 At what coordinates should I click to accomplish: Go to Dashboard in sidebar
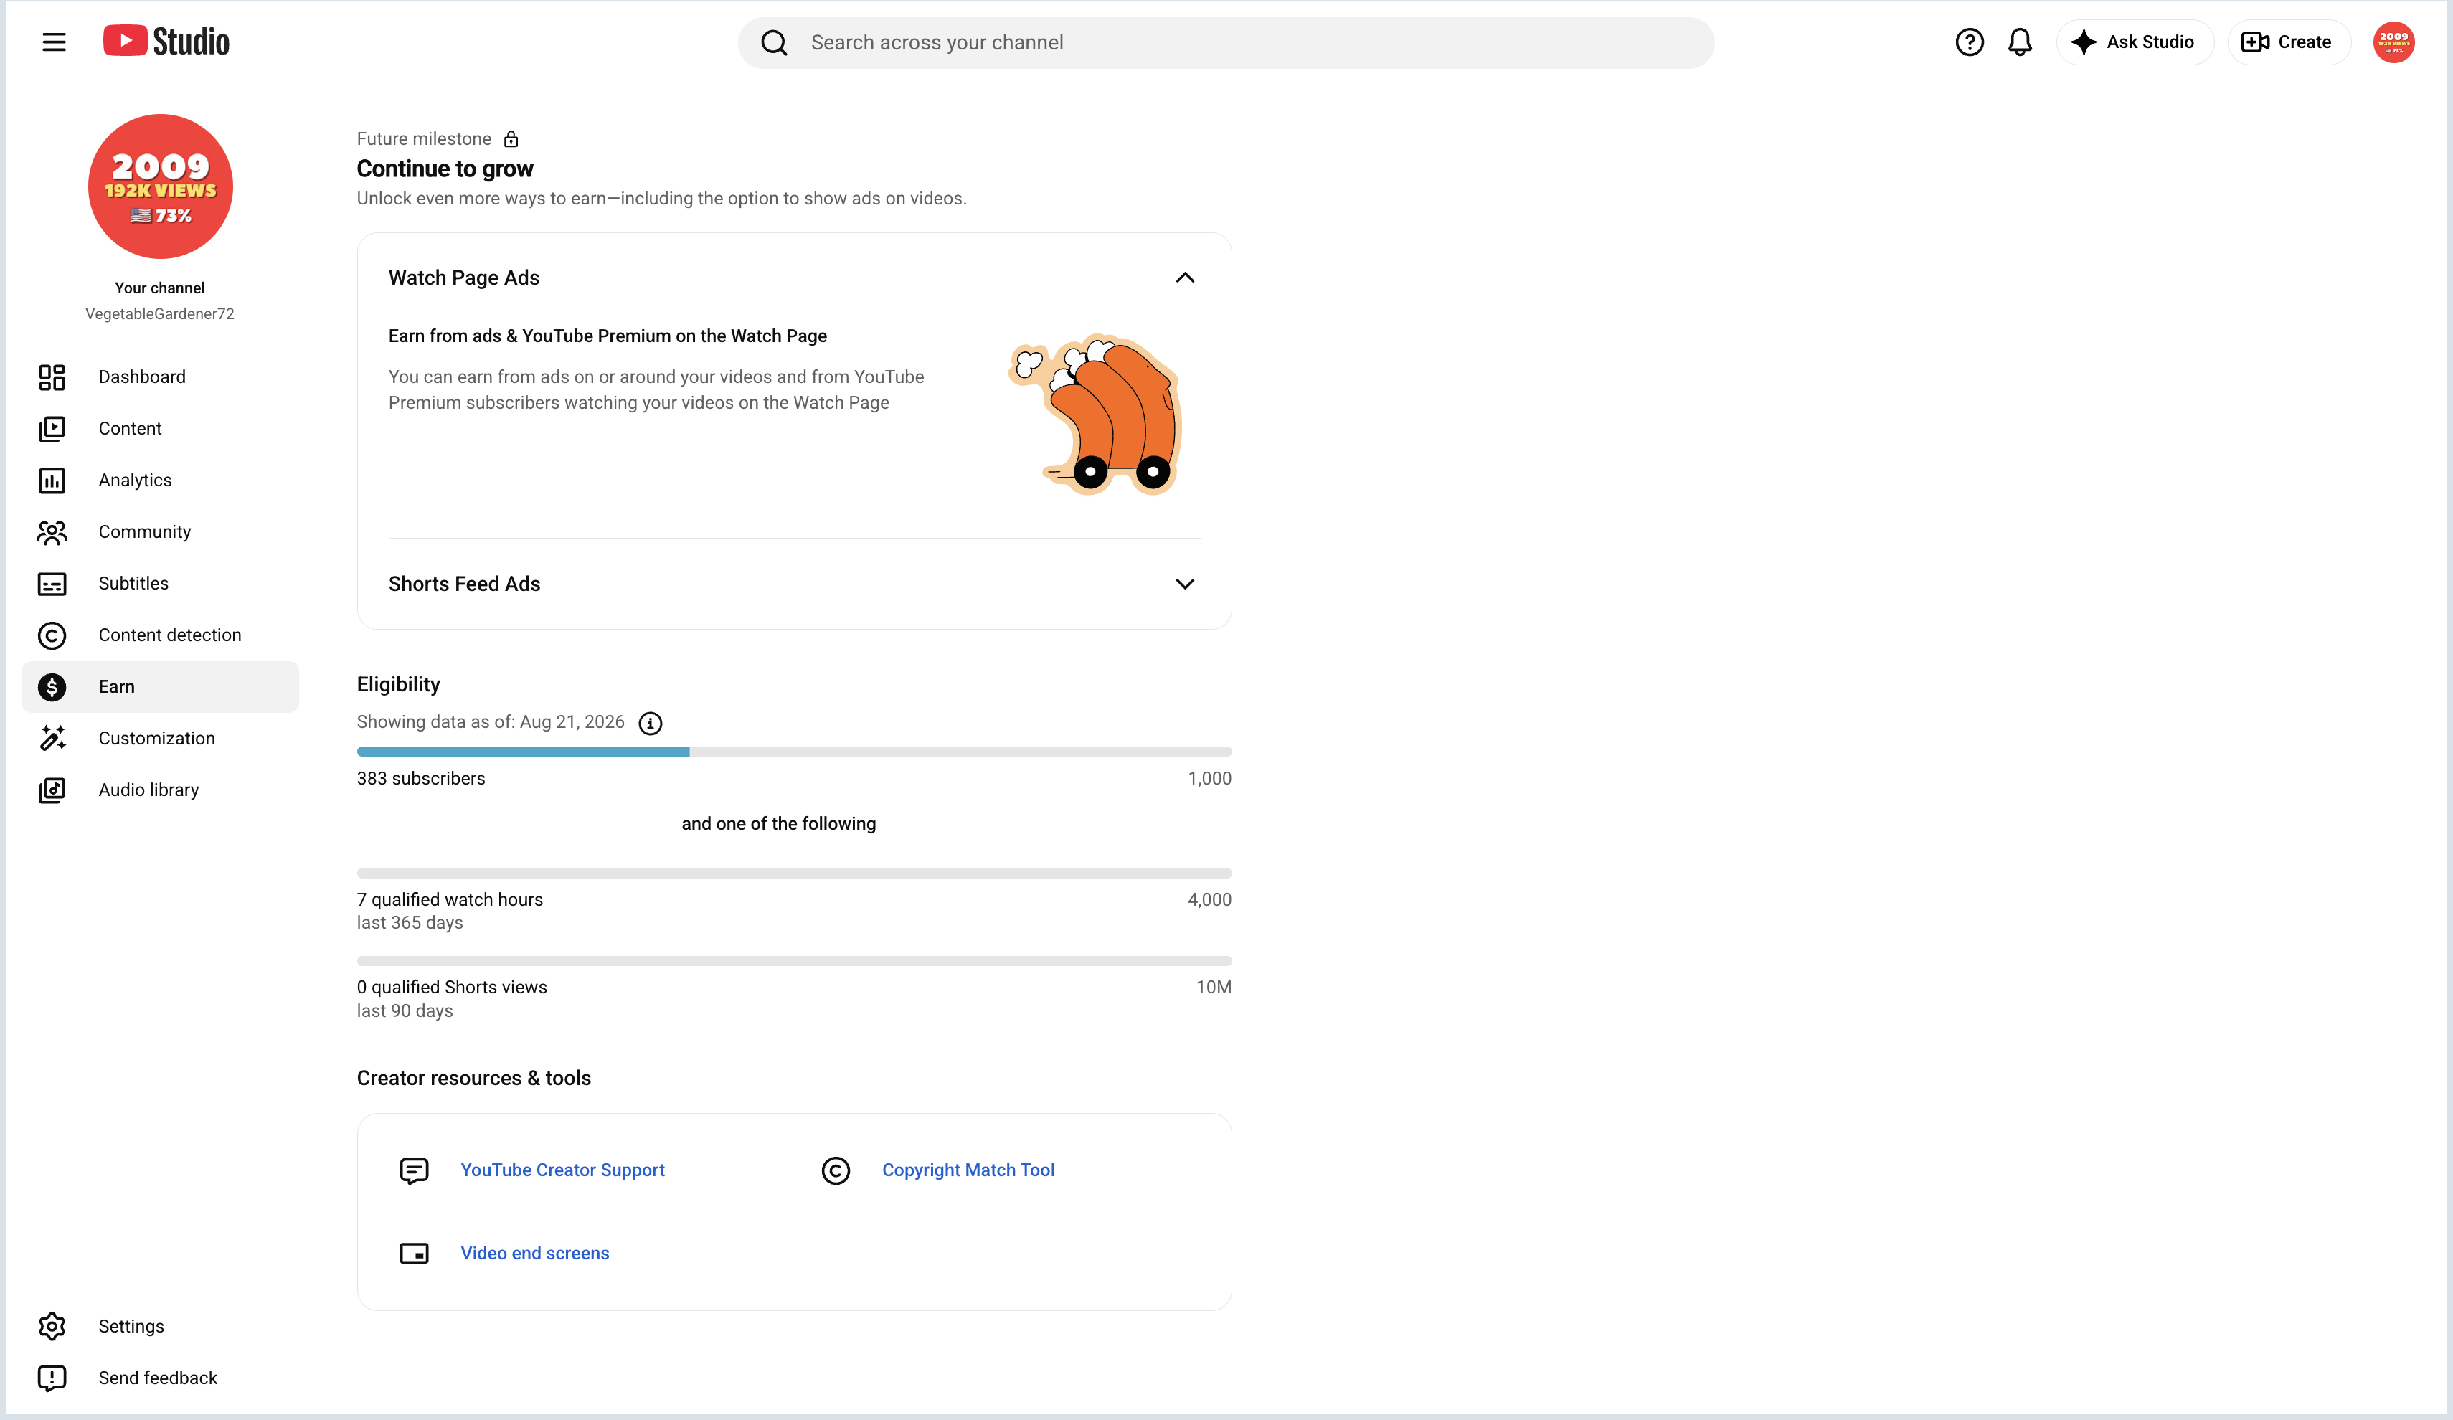160,377
